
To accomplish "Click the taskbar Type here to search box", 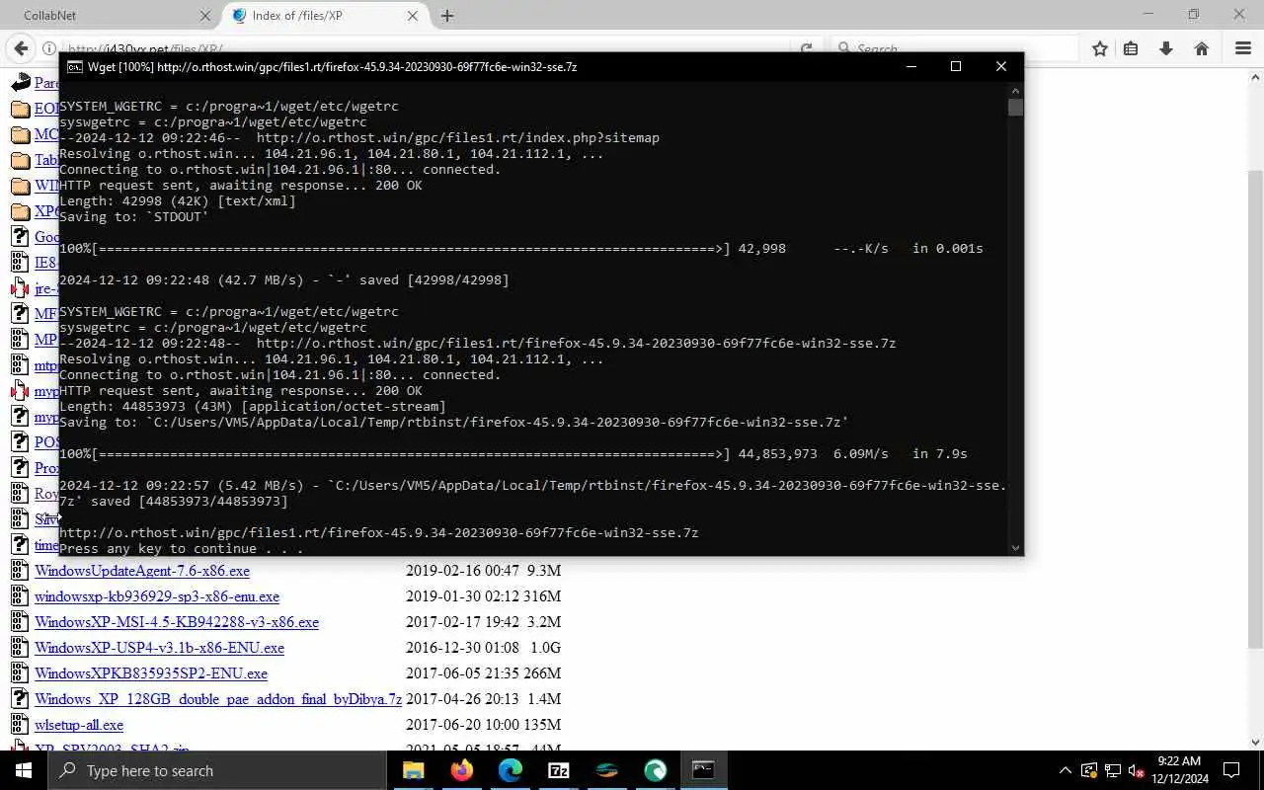I will coord(217,770).
